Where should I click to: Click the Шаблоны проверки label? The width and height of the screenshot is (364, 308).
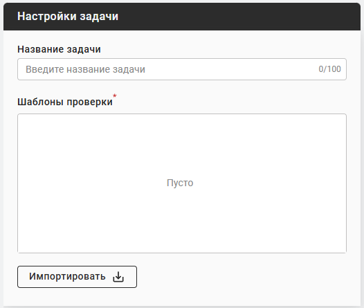[x=65, y=102]
